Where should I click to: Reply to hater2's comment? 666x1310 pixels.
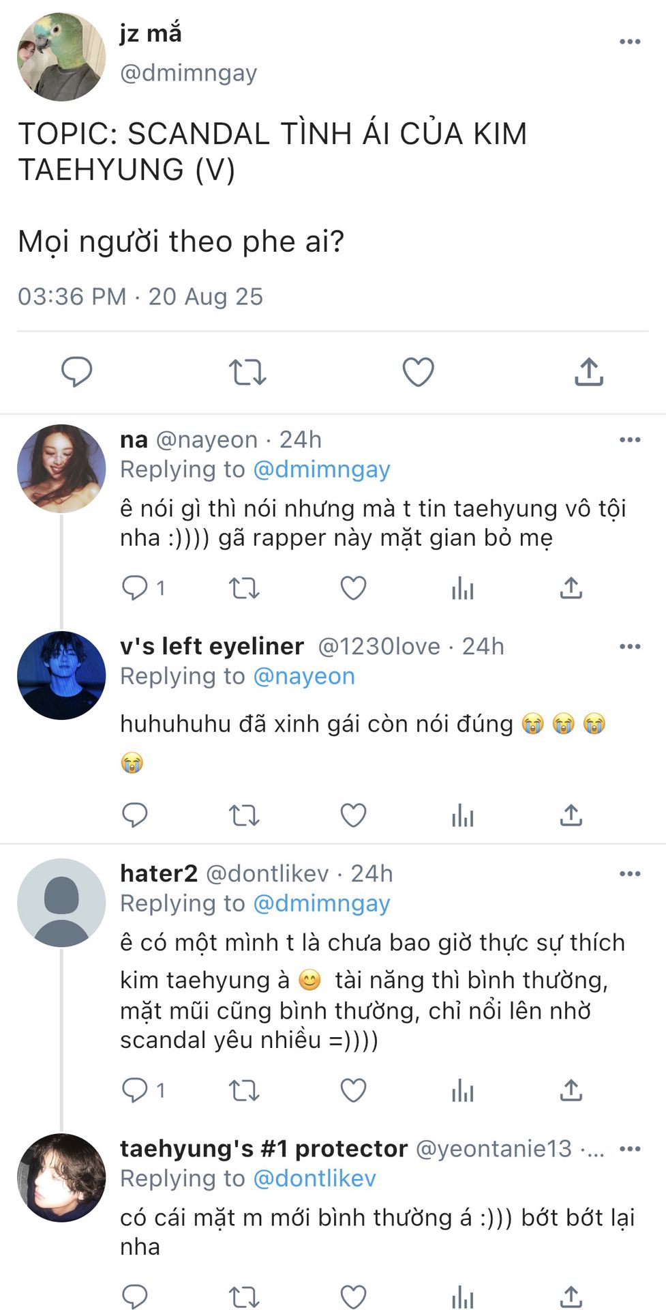pyautogui.click(x=135, y=1090)
